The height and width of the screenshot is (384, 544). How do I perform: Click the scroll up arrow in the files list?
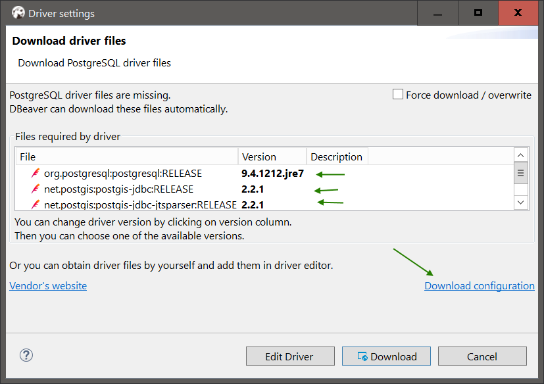click(520, 155)
